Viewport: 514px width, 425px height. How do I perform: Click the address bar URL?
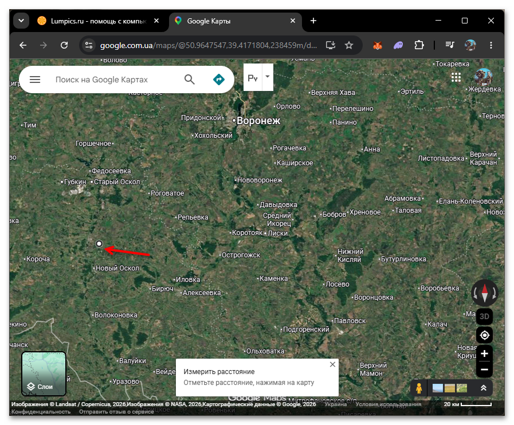pyautogui.click(x=209, y=45)
